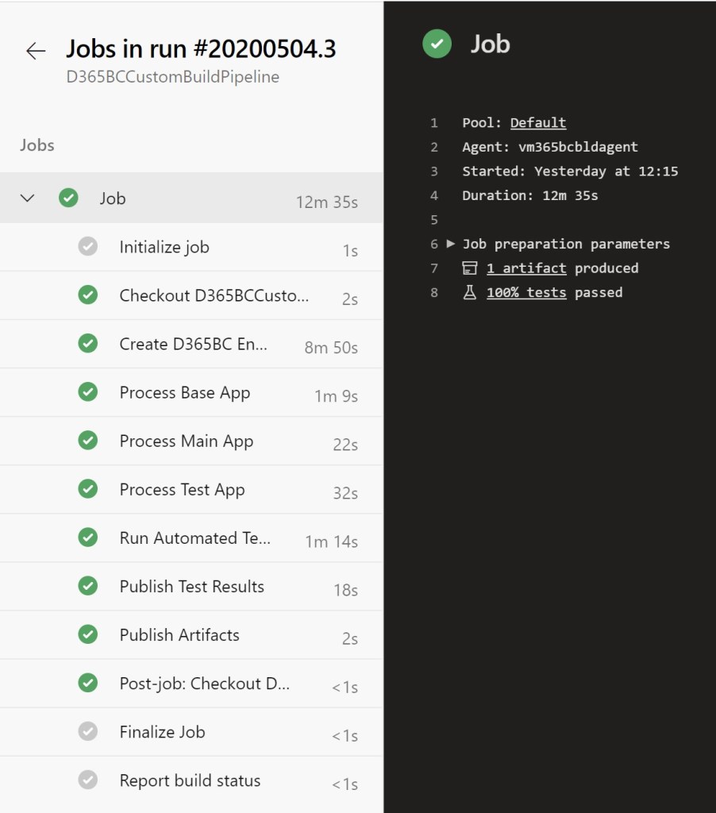716x813 pixels.
Task: Expand Job preparation parameters triangle
Action: click(x=451, y=244)
